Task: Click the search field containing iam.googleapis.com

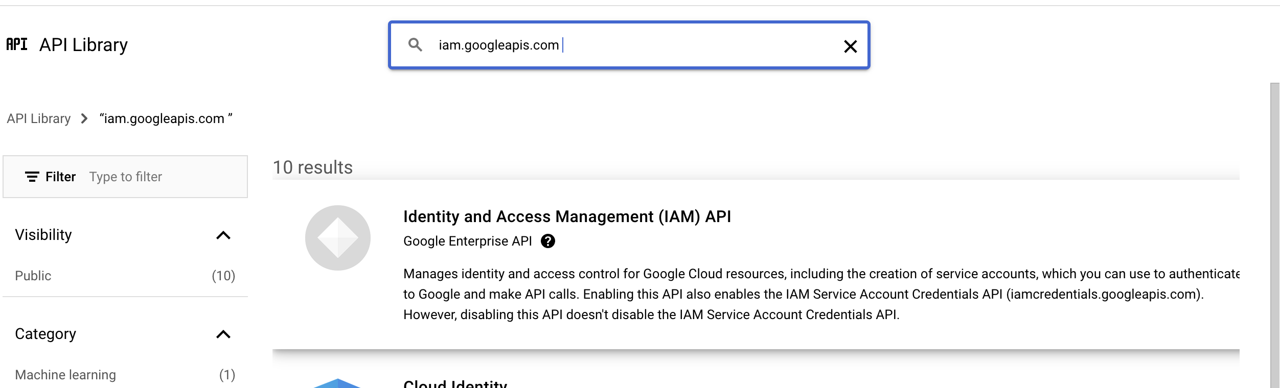Action: click(629, 45)
